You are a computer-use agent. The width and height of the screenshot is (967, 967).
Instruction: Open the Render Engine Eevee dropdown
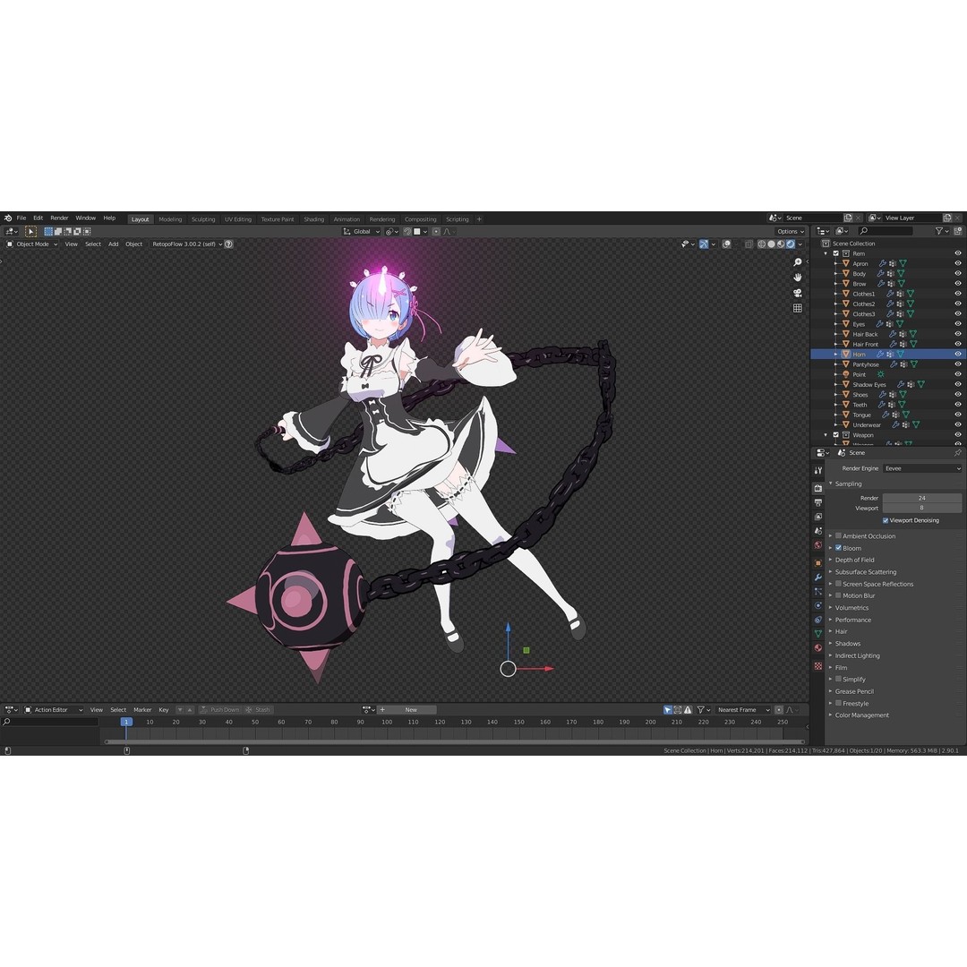[922, 468]
